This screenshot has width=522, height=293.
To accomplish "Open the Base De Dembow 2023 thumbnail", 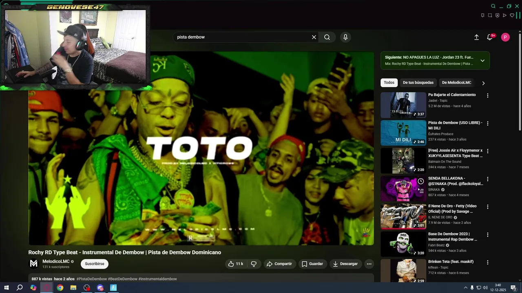I will 403,244.
